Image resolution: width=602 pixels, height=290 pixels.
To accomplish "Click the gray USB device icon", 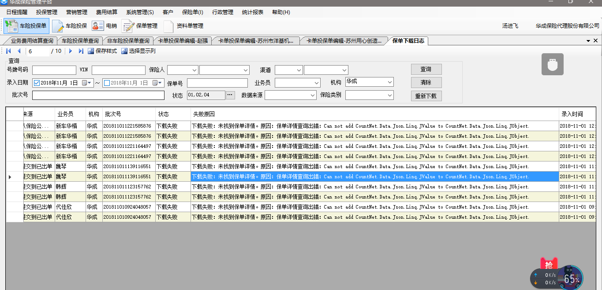I will pos(553,64).
